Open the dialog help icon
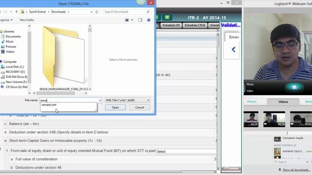Viewport: 312px width, 175px height. [x=149, y=20]
